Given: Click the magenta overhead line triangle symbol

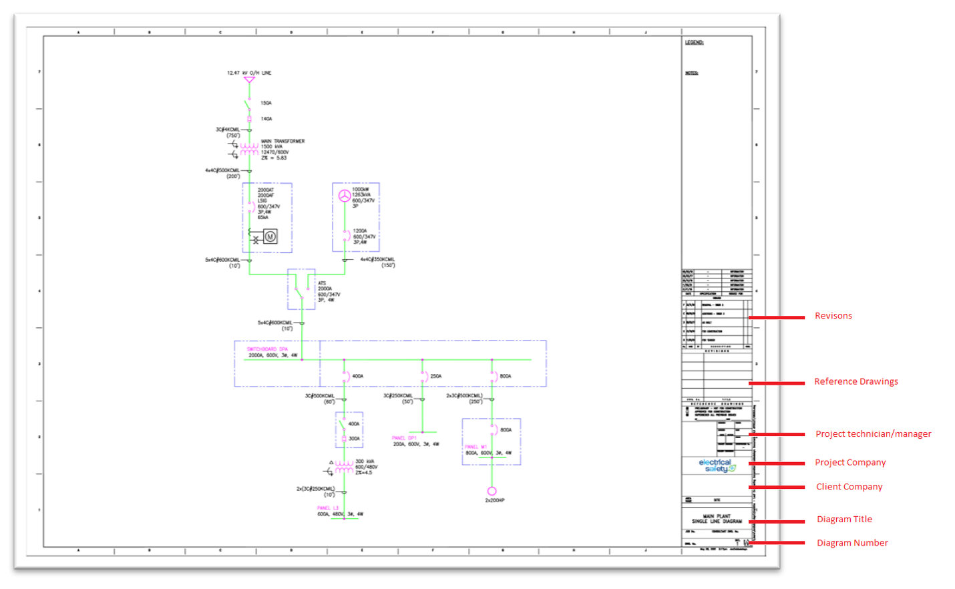Looking at the screenshot, I should coord(249,79).
